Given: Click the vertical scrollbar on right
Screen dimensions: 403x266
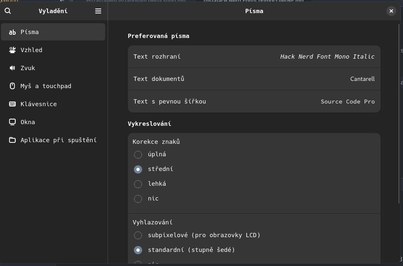Looking at the screenshot, I should (x=399, y=111).
